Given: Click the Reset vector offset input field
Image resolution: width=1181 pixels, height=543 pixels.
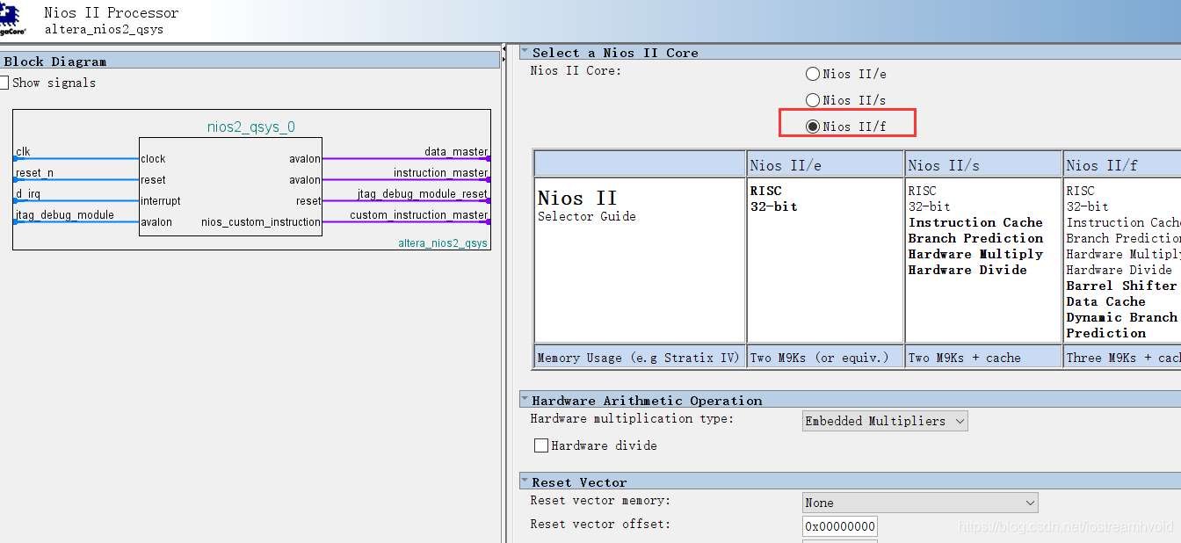Looking at the screenshot, I should coord(840,526).
